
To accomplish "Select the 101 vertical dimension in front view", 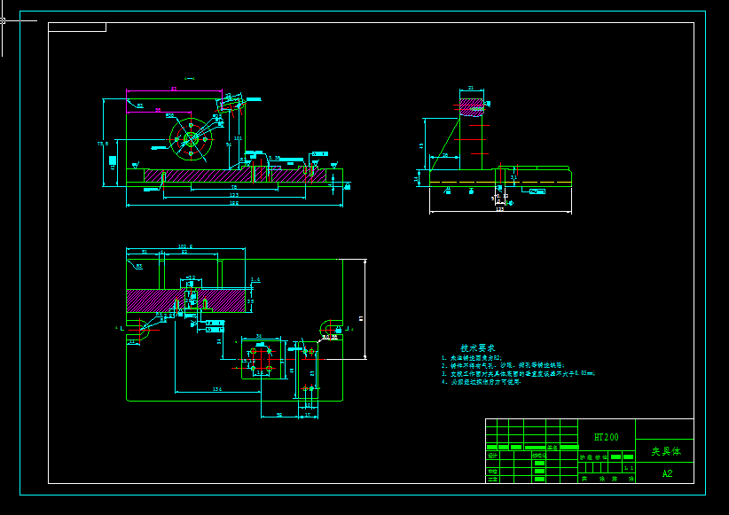I will 238,138.
